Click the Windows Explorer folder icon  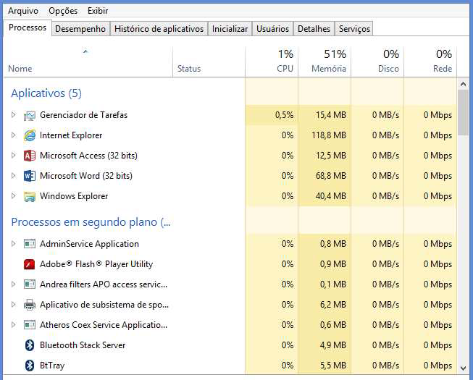[30, 196]
